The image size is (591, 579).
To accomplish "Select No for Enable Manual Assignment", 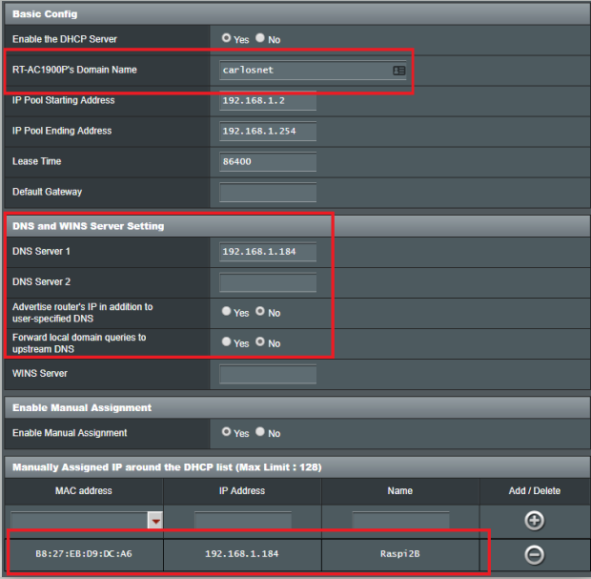I will click(260, 431).
